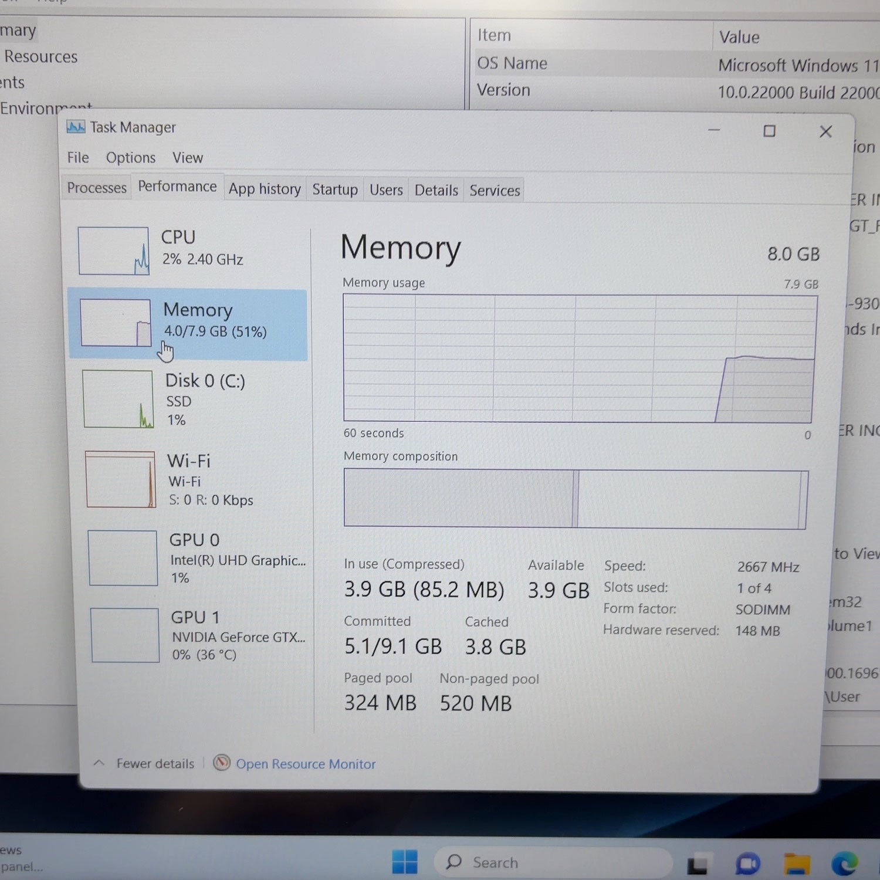Click the Speed value "2667 MHz"

click(768, 567)
